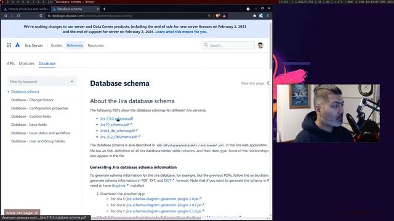The height and width of the screenshot is (221, 394).
Task: Open the browser hamburger menu
Action: click(x=268, y=16)
